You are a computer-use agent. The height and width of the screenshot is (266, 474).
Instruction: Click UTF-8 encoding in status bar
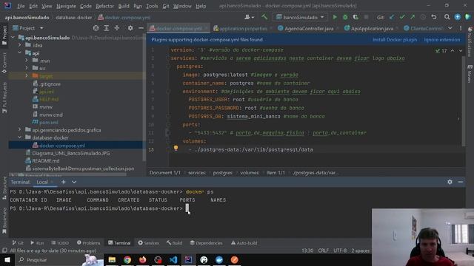[x=340, y=250]
